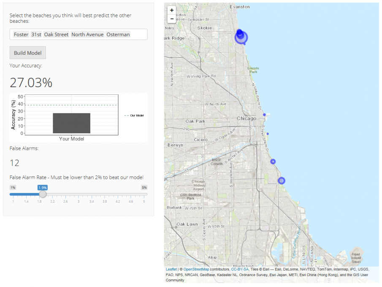The width and height of the screenshot is (382, 287).
Task: Select the North Avenue beach tag
Action: click(87, 35)
